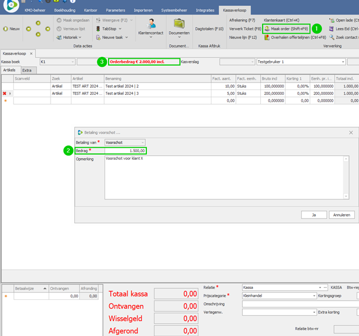The height and width of the screenshot is (336, 359).
Task: Click Bedrag field with 1.500,00
Action: tap(125, 151)
